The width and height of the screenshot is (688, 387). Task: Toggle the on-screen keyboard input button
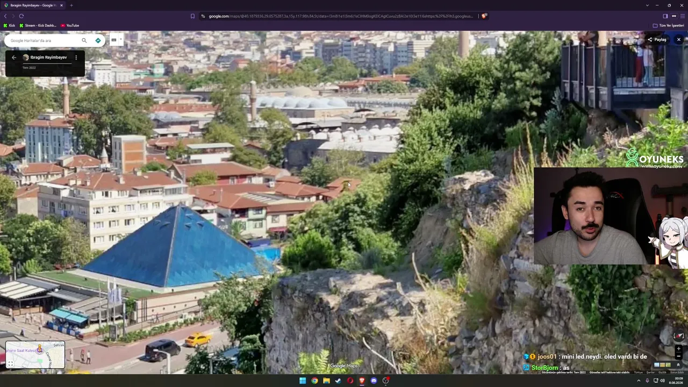click(114, 40)
